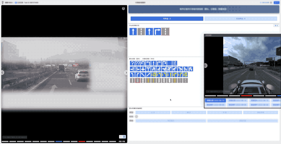Viewport: 281px width, 144px height.
Task: Open the layers stack icon on image viewer
Action: click(x=123, y=9)
